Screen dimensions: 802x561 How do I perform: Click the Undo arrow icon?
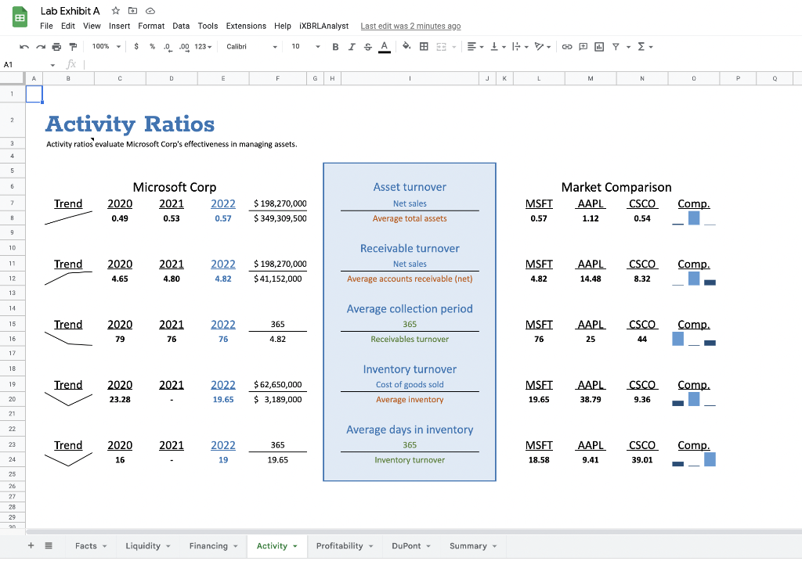point(24,46)
